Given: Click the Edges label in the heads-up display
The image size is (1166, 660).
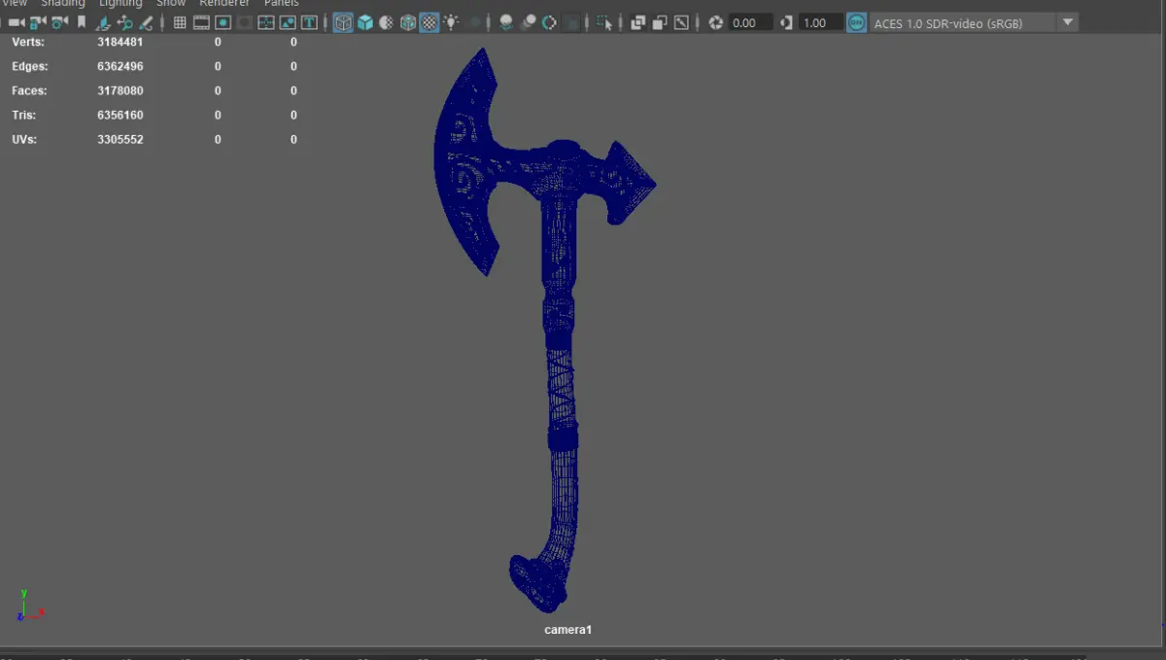Looking at the screenshot, I should pyautogui.click(x=29, y=66).
